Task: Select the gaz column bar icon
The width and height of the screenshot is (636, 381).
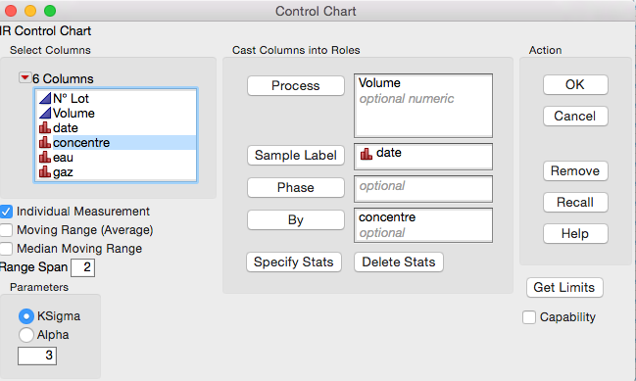Action: pos(45,171)
